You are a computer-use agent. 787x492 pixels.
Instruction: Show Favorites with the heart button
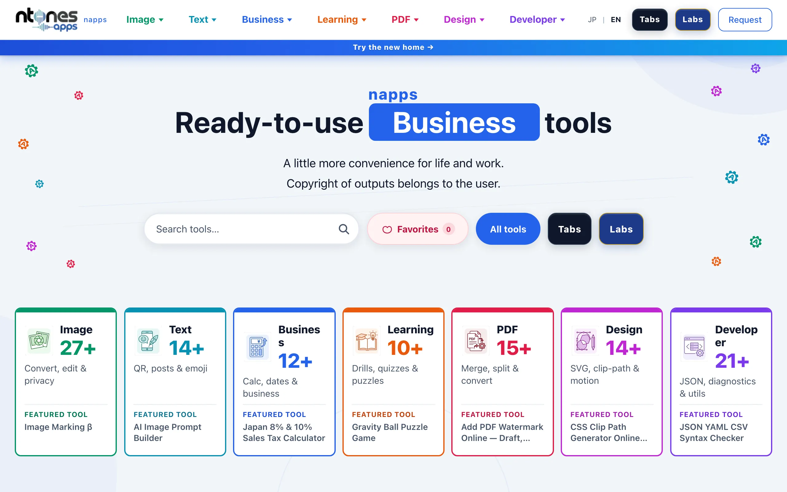coord(417,229)
